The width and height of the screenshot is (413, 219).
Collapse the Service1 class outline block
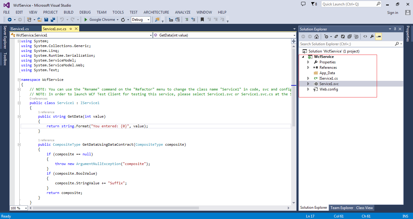tap(19, 103)
